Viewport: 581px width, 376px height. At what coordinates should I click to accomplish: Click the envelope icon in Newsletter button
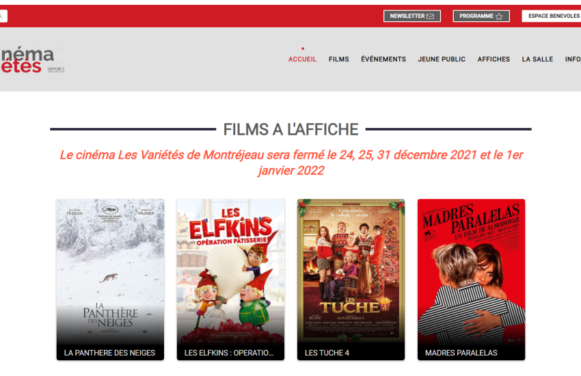(x=430, y=16)
